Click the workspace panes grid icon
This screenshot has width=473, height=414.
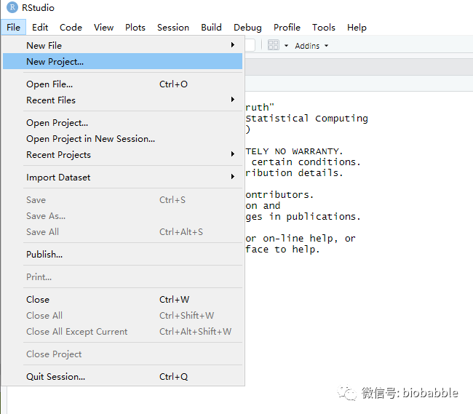point(274,46)
